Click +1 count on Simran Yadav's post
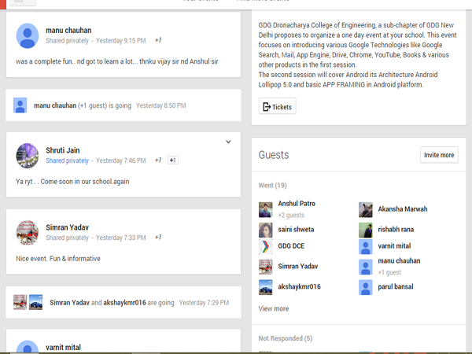This screenshot has width=472, height=354. (x=158, y=238)
